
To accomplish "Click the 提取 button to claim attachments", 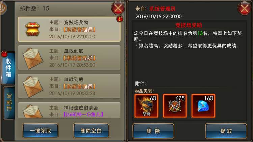I will pos(226,131).
